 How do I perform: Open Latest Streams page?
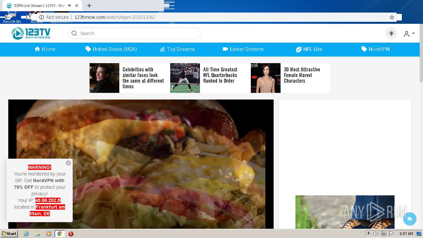tap(243, 49)
